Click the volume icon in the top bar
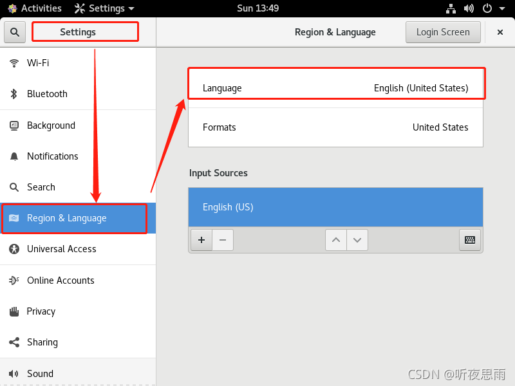The height and width of the screenshot is (386, 515). [x=469, y=8]
